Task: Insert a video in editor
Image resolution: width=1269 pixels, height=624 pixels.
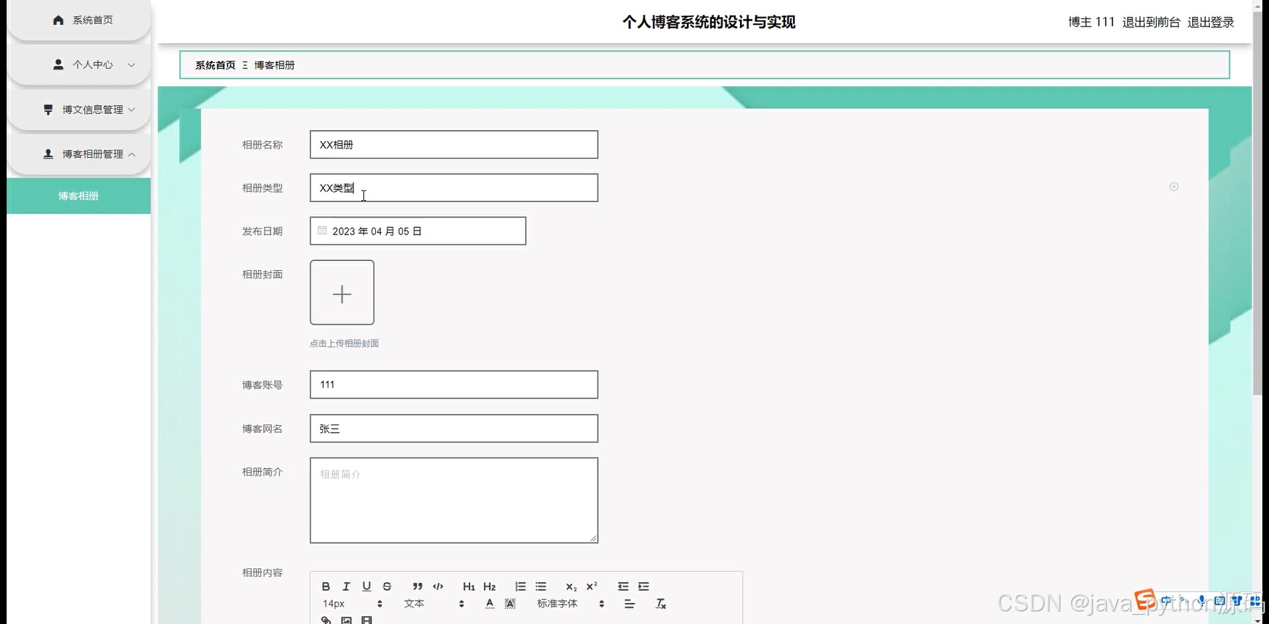Action: click(x=367, y=620)
